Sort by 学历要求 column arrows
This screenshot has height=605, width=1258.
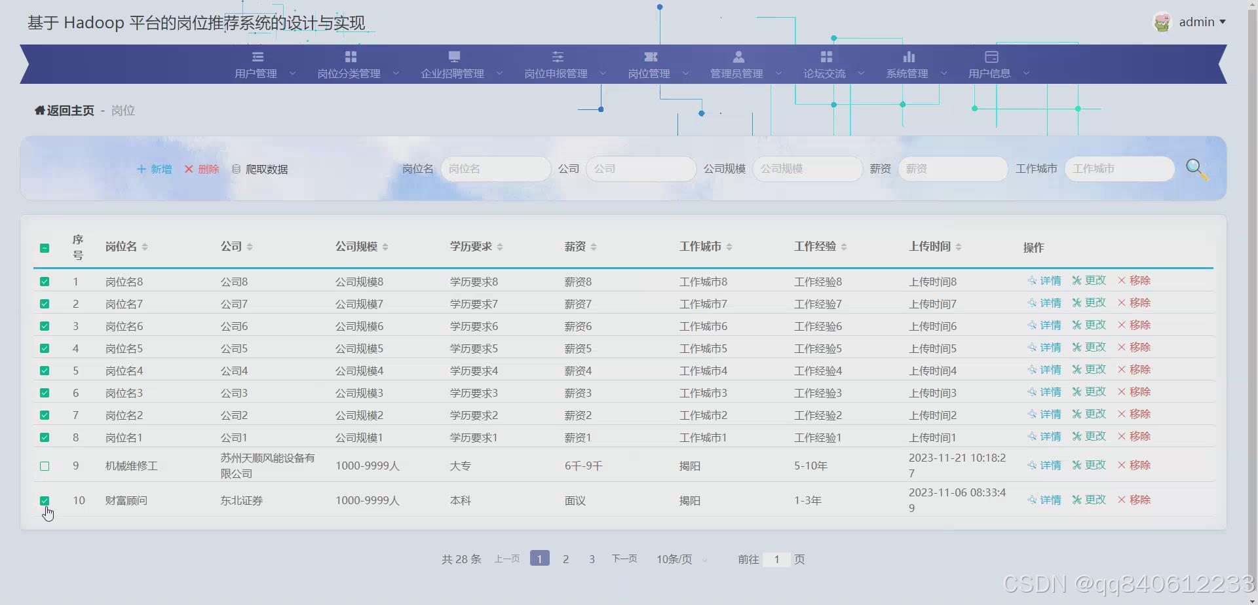pyautogui.click(x=500, y=247)
